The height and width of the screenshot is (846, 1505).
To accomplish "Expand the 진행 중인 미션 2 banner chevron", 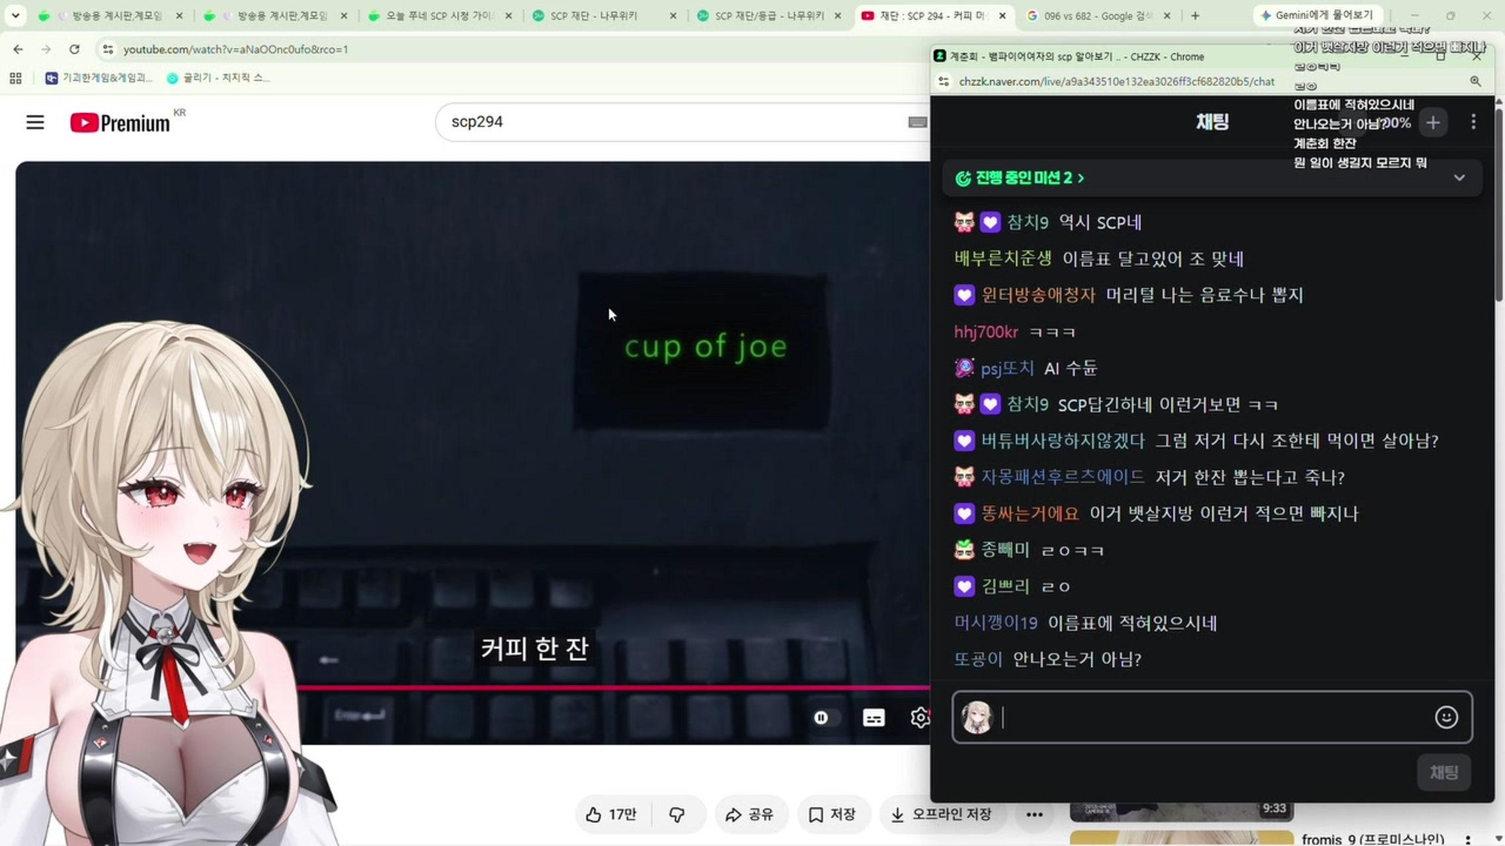I will tap(1459, 178).
